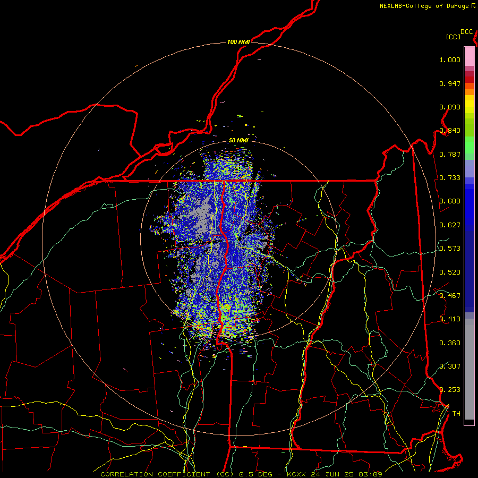The image size is (478, 478).
Task: Click the 50 NMI range ring label
Action: 238,140
